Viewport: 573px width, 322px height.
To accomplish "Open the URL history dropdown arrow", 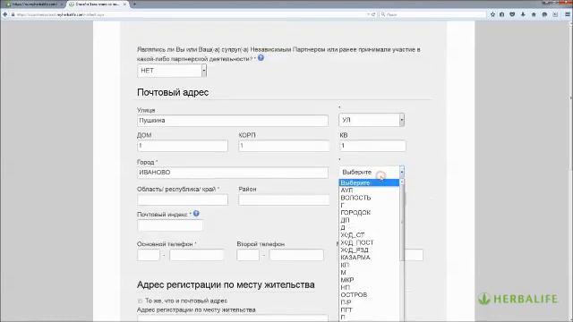I will coord(368,14).
